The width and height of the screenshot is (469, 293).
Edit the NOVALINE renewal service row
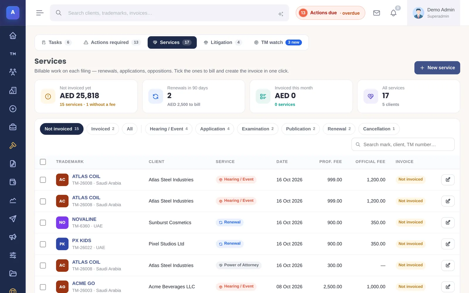pos(448,222)
